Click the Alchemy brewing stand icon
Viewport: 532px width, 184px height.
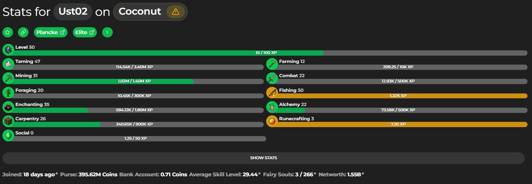point(272,107)
